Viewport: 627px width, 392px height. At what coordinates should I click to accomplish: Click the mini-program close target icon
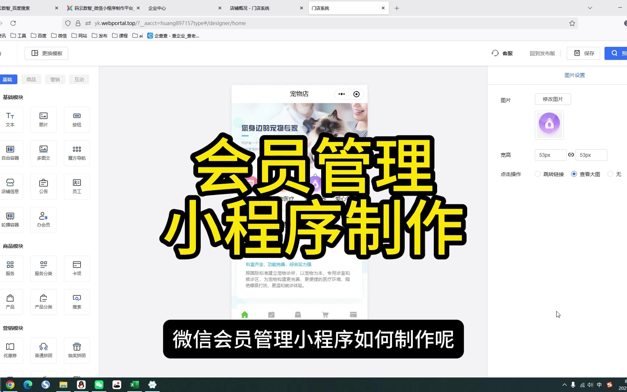[x=356, y=94]
